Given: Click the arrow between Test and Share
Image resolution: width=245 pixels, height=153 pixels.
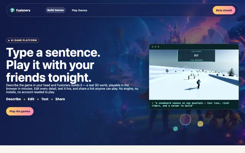Looking at the screenshot, I should [52, 99].
